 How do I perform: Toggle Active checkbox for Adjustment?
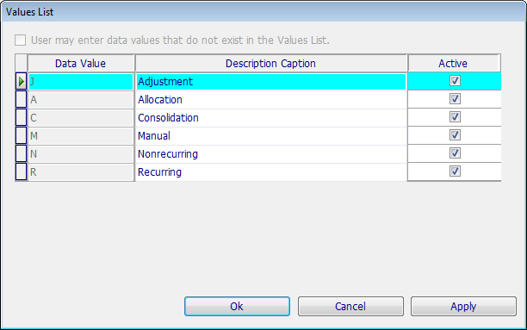click(x=455, y=81)
